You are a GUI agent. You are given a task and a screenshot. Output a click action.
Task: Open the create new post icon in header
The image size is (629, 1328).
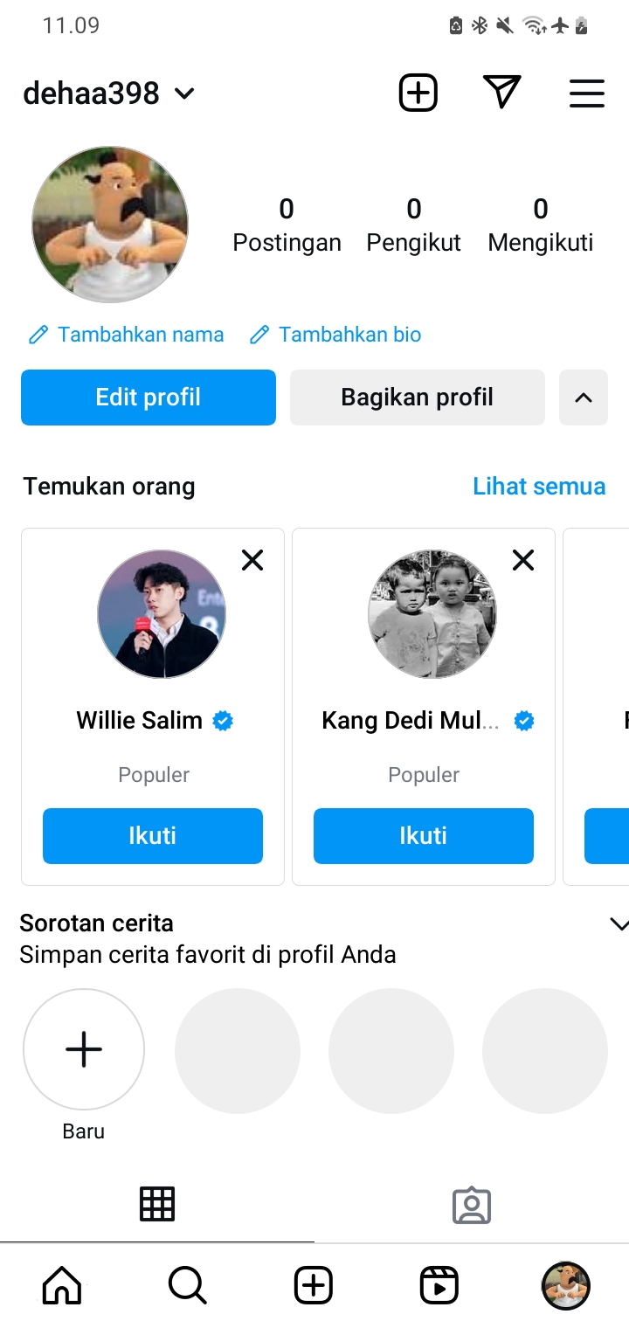pos(418,93)
